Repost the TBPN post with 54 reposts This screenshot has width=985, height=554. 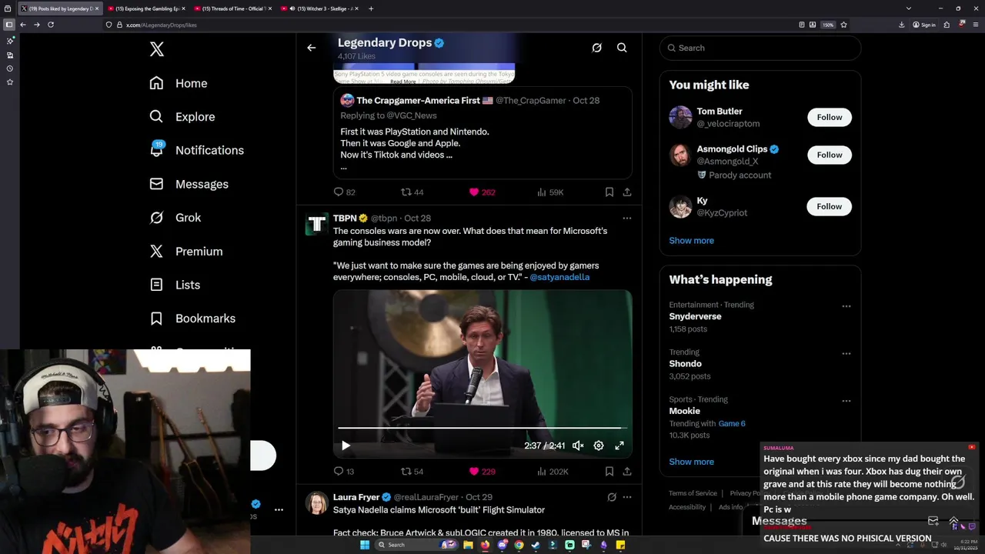(x=412, y=472)
